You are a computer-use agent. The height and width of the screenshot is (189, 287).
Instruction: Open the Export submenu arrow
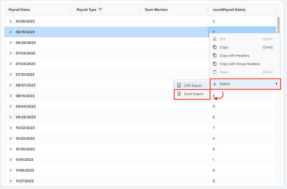point(276,84)
